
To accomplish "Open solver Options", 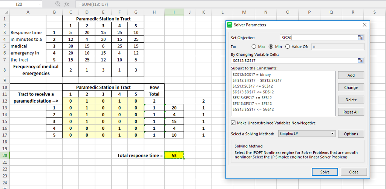I will pyautogui.click(x=351, y=134).
